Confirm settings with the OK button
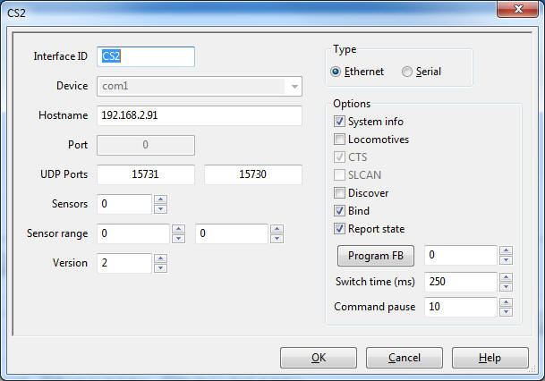The height and width of the screenshot is (381, 545). (x=319, y=358)
